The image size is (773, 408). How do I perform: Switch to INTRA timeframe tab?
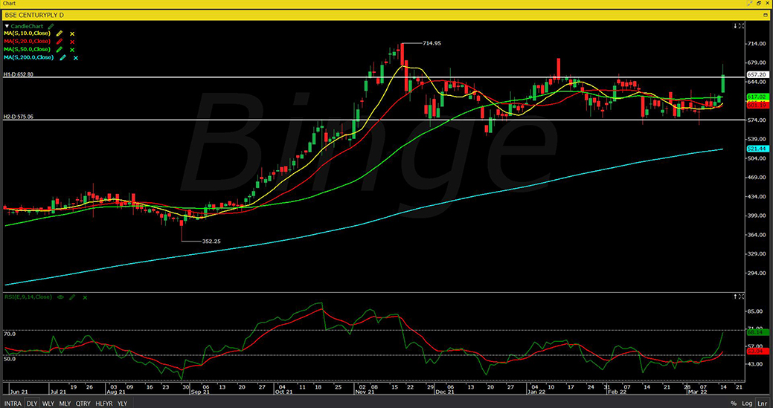(x=13, y=403)
